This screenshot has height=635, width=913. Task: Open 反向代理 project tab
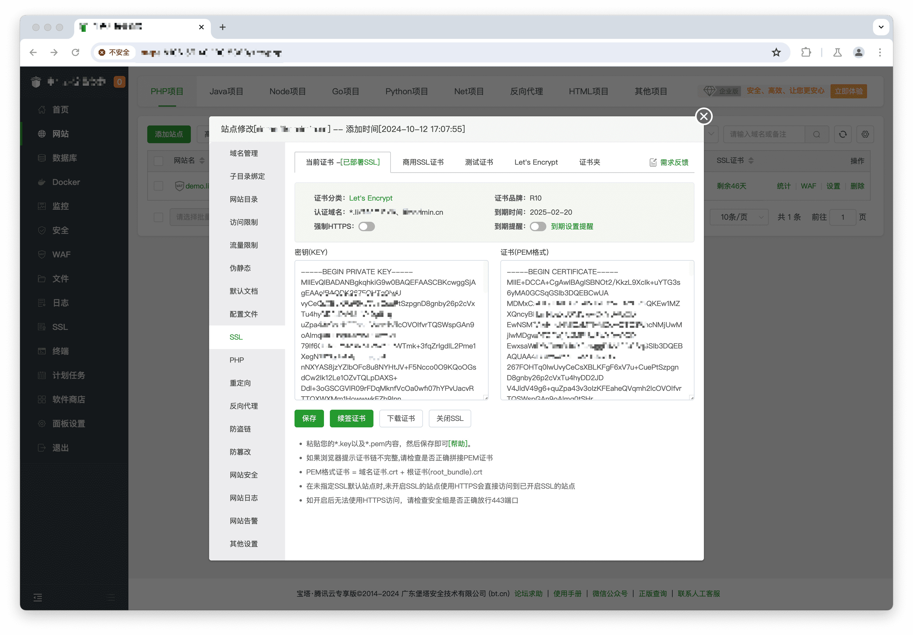pyautogui.click(x=527, y=92)
